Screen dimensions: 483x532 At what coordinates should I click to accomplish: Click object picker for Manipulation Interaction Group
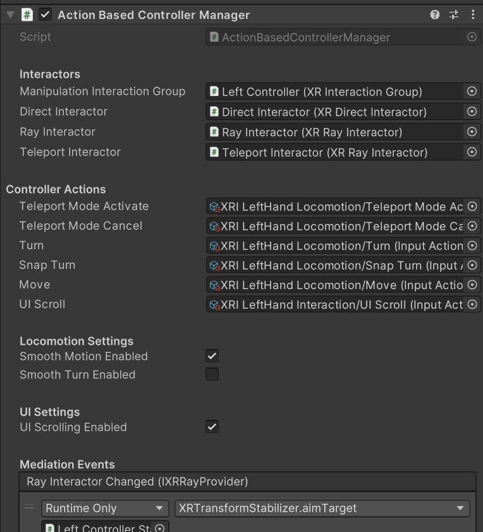tap(472, 92)
